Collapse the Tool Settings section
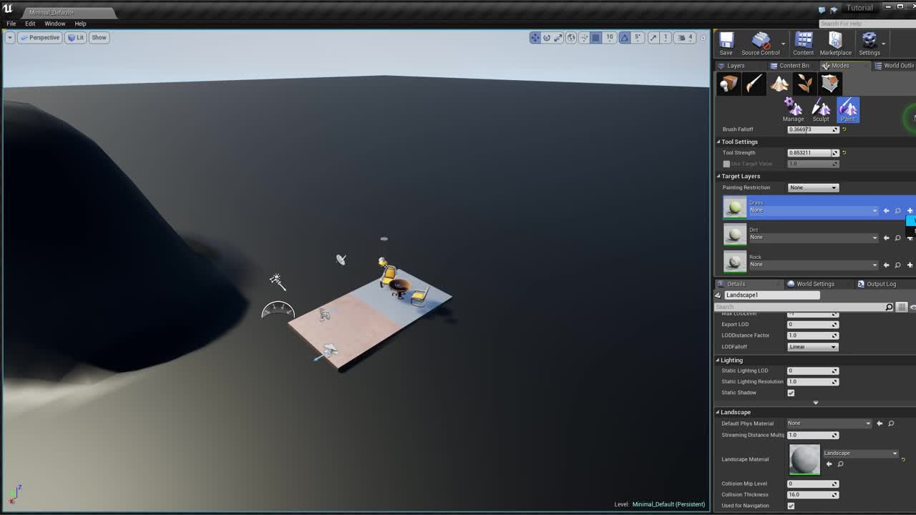Image resolution: width=916 pixels, height=515 pixels. pos(718,142)
